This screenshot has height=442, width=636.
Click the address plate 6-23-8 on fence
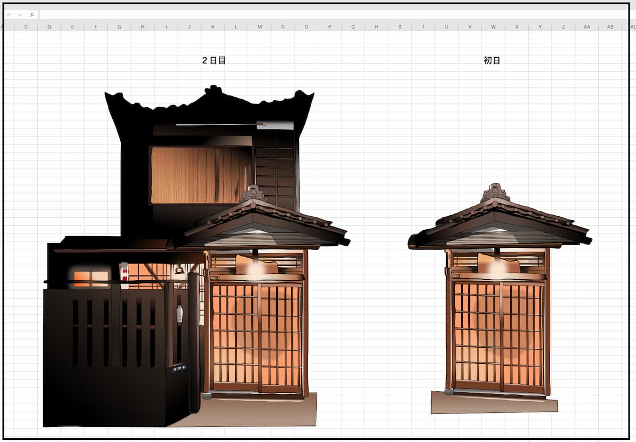[x=179, y=368]
